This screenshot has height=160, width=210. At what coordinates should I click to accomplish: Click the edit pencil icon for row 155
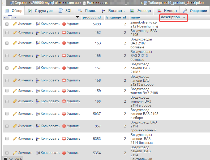[x=15, y=56]
